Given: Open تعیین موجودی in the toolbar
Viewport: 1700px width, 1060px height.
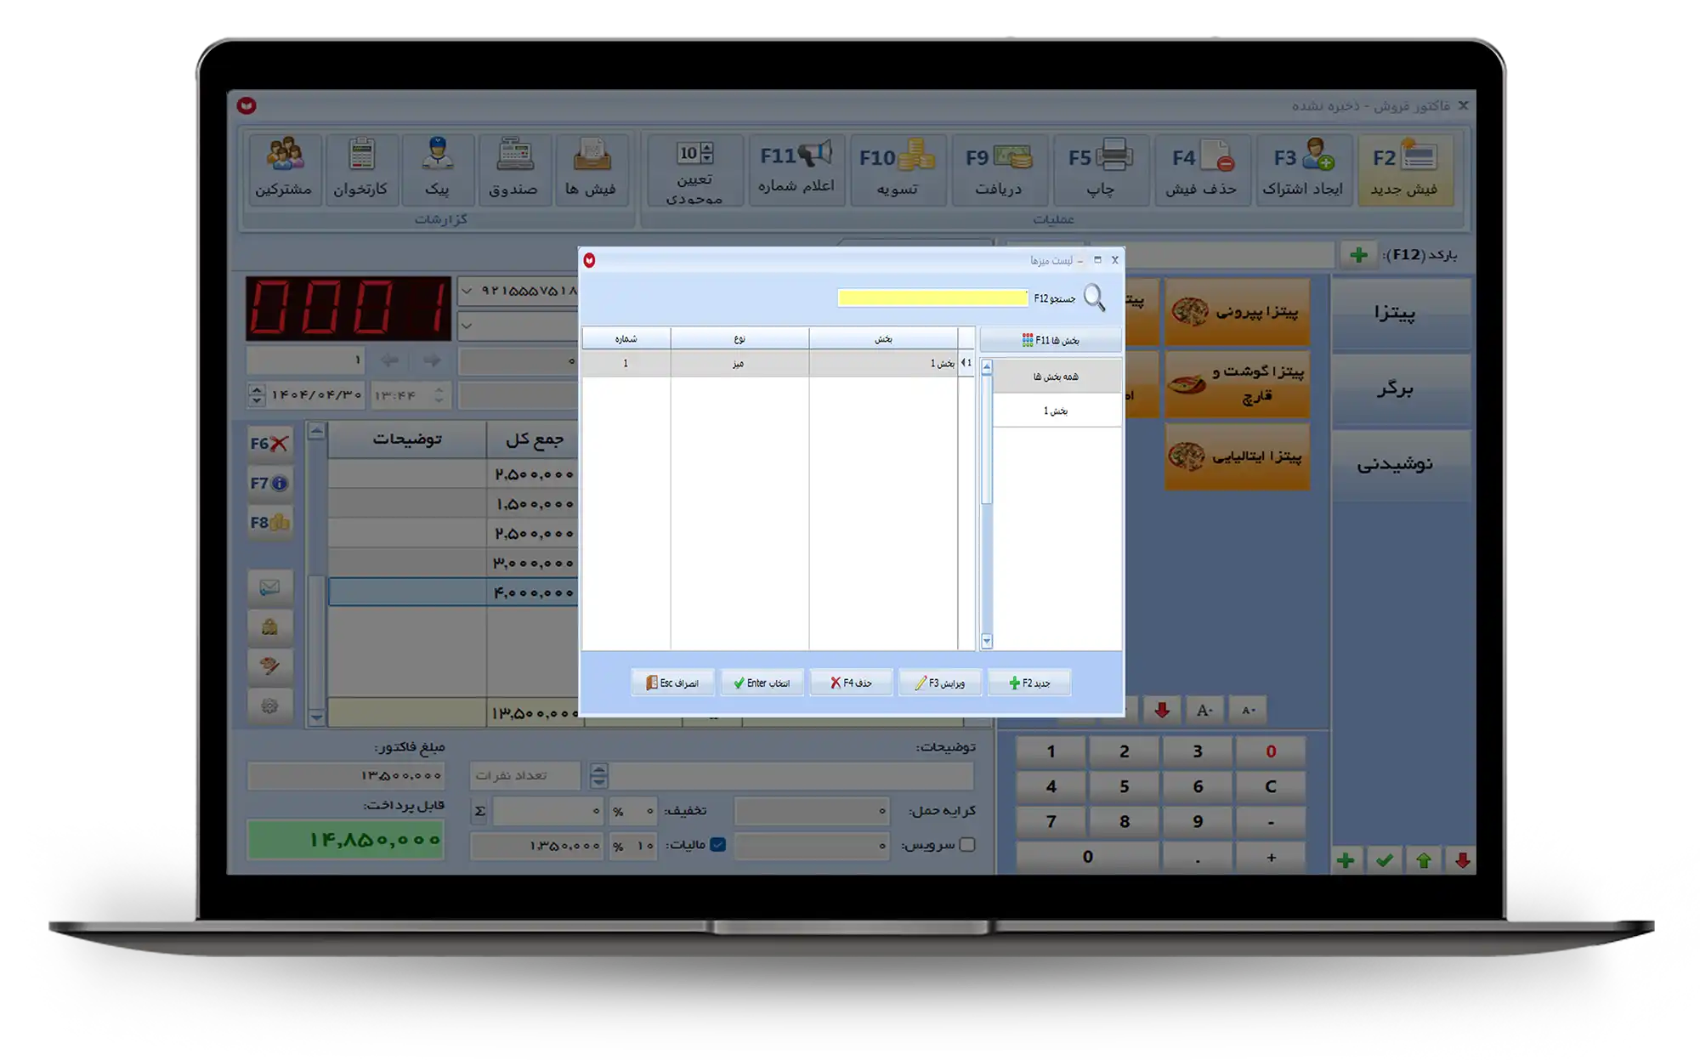Looking at the screenshot, I should coord(694,169).
